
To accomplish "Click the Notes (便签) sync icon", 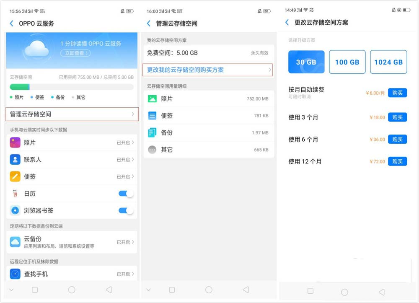I will (x=14, y=176).
